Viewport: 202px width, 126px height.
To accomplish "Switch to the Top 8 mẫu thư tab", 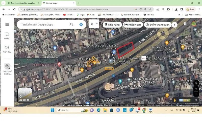I will pos(21,3).
